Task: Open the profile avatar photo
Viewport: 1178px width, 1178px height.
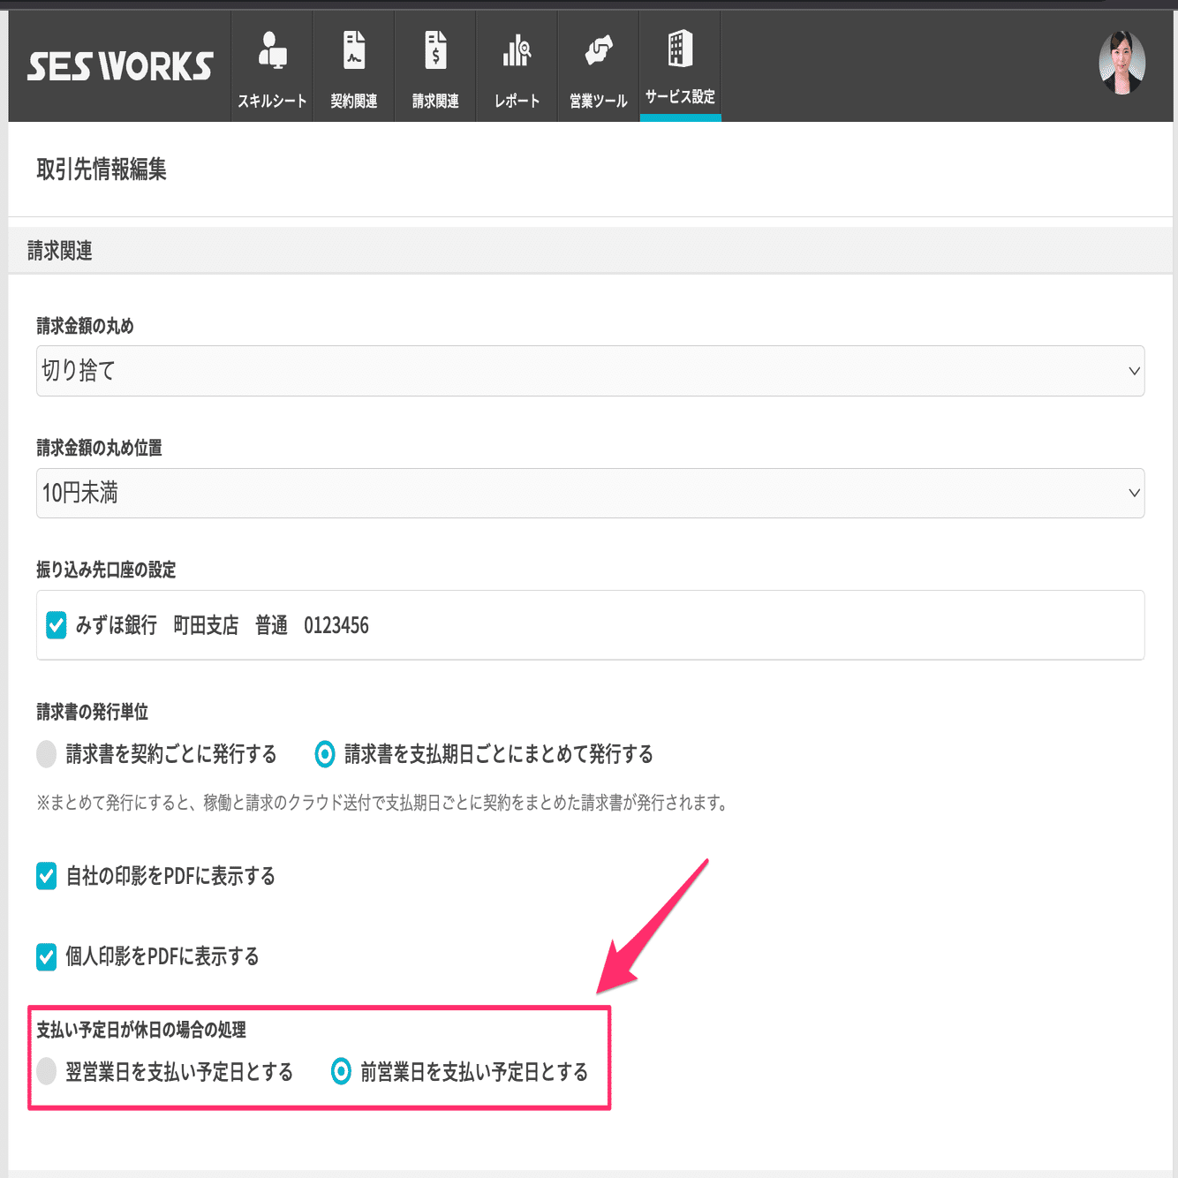Action: pos(1122,62)
